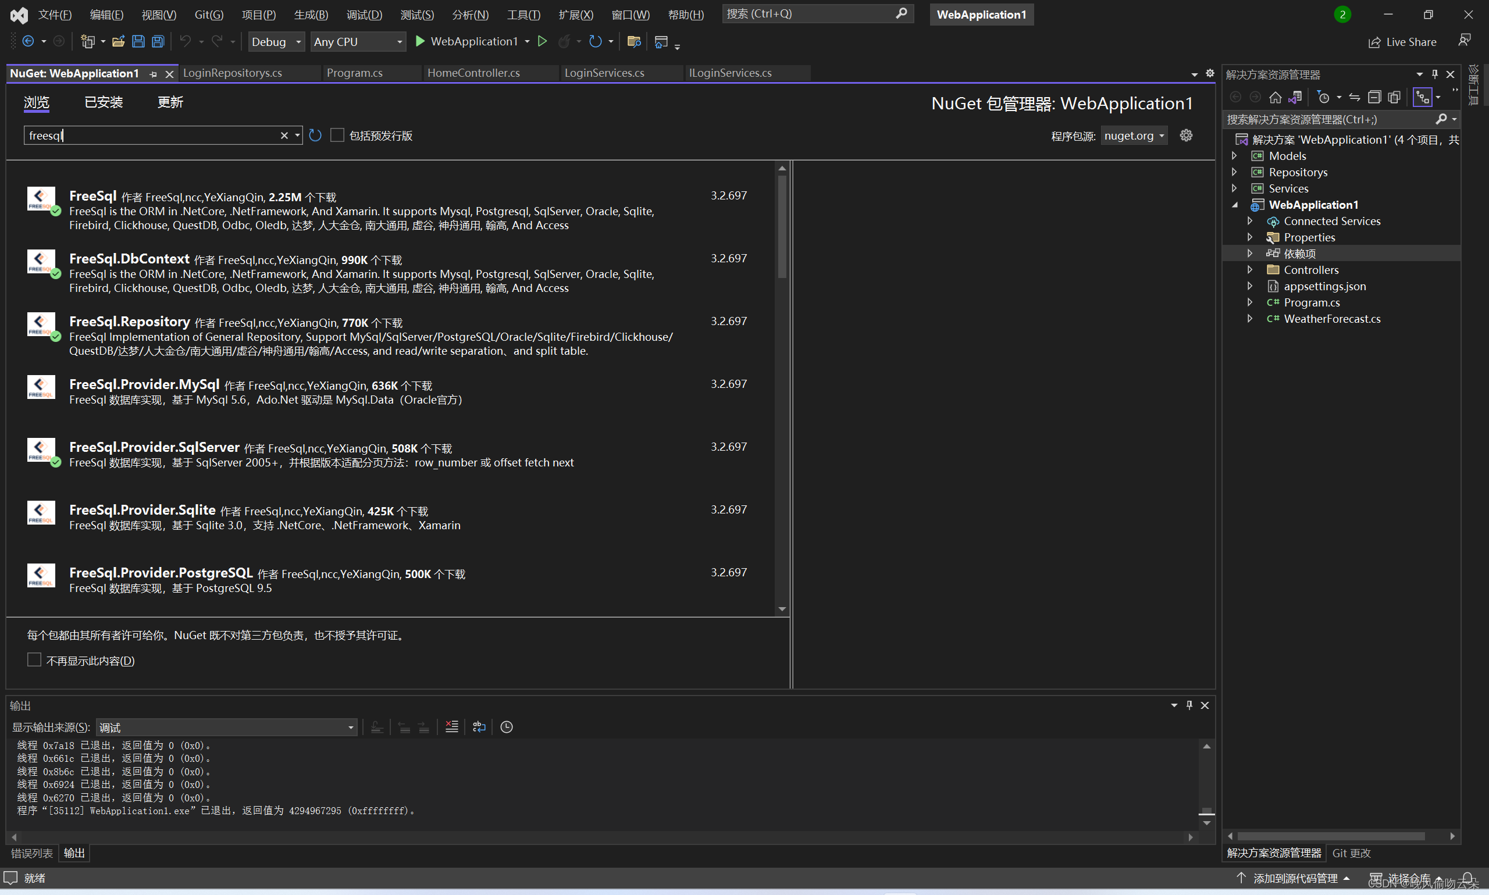Open the 调试(D) menu

364,15
